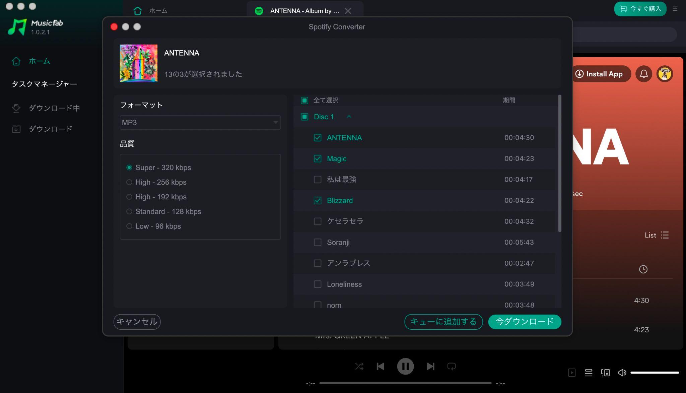Uncheck the ANTENNA track checkbox
Screen dimensions: 686x393
pyautogui.click(x=318, y=138)
